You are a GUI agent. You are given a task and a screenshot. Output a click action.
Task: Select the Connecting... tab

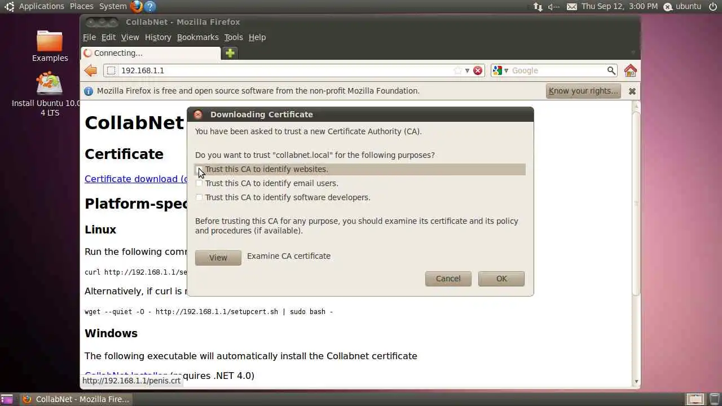pyautogui.click(x=151, y=53)
